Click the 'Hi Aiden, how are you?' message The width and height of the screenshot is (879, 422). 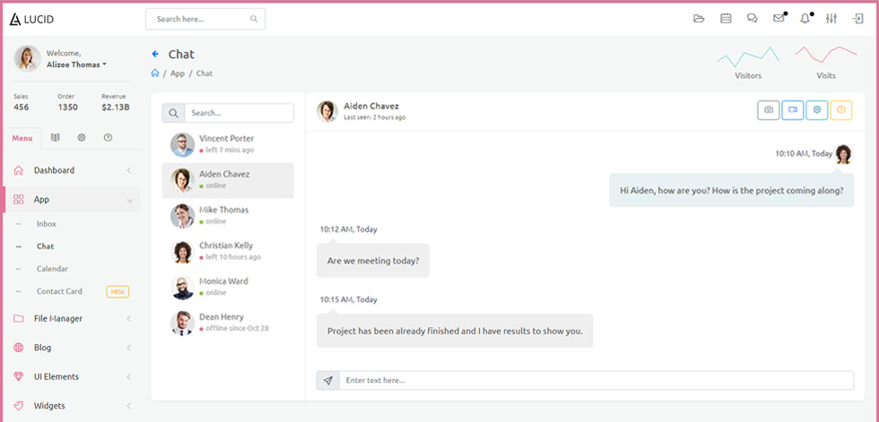[732, 190]
